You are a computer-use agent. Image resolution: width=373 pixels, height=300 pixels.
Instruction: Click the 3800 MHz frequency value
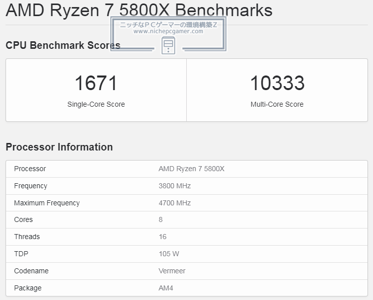175,186
